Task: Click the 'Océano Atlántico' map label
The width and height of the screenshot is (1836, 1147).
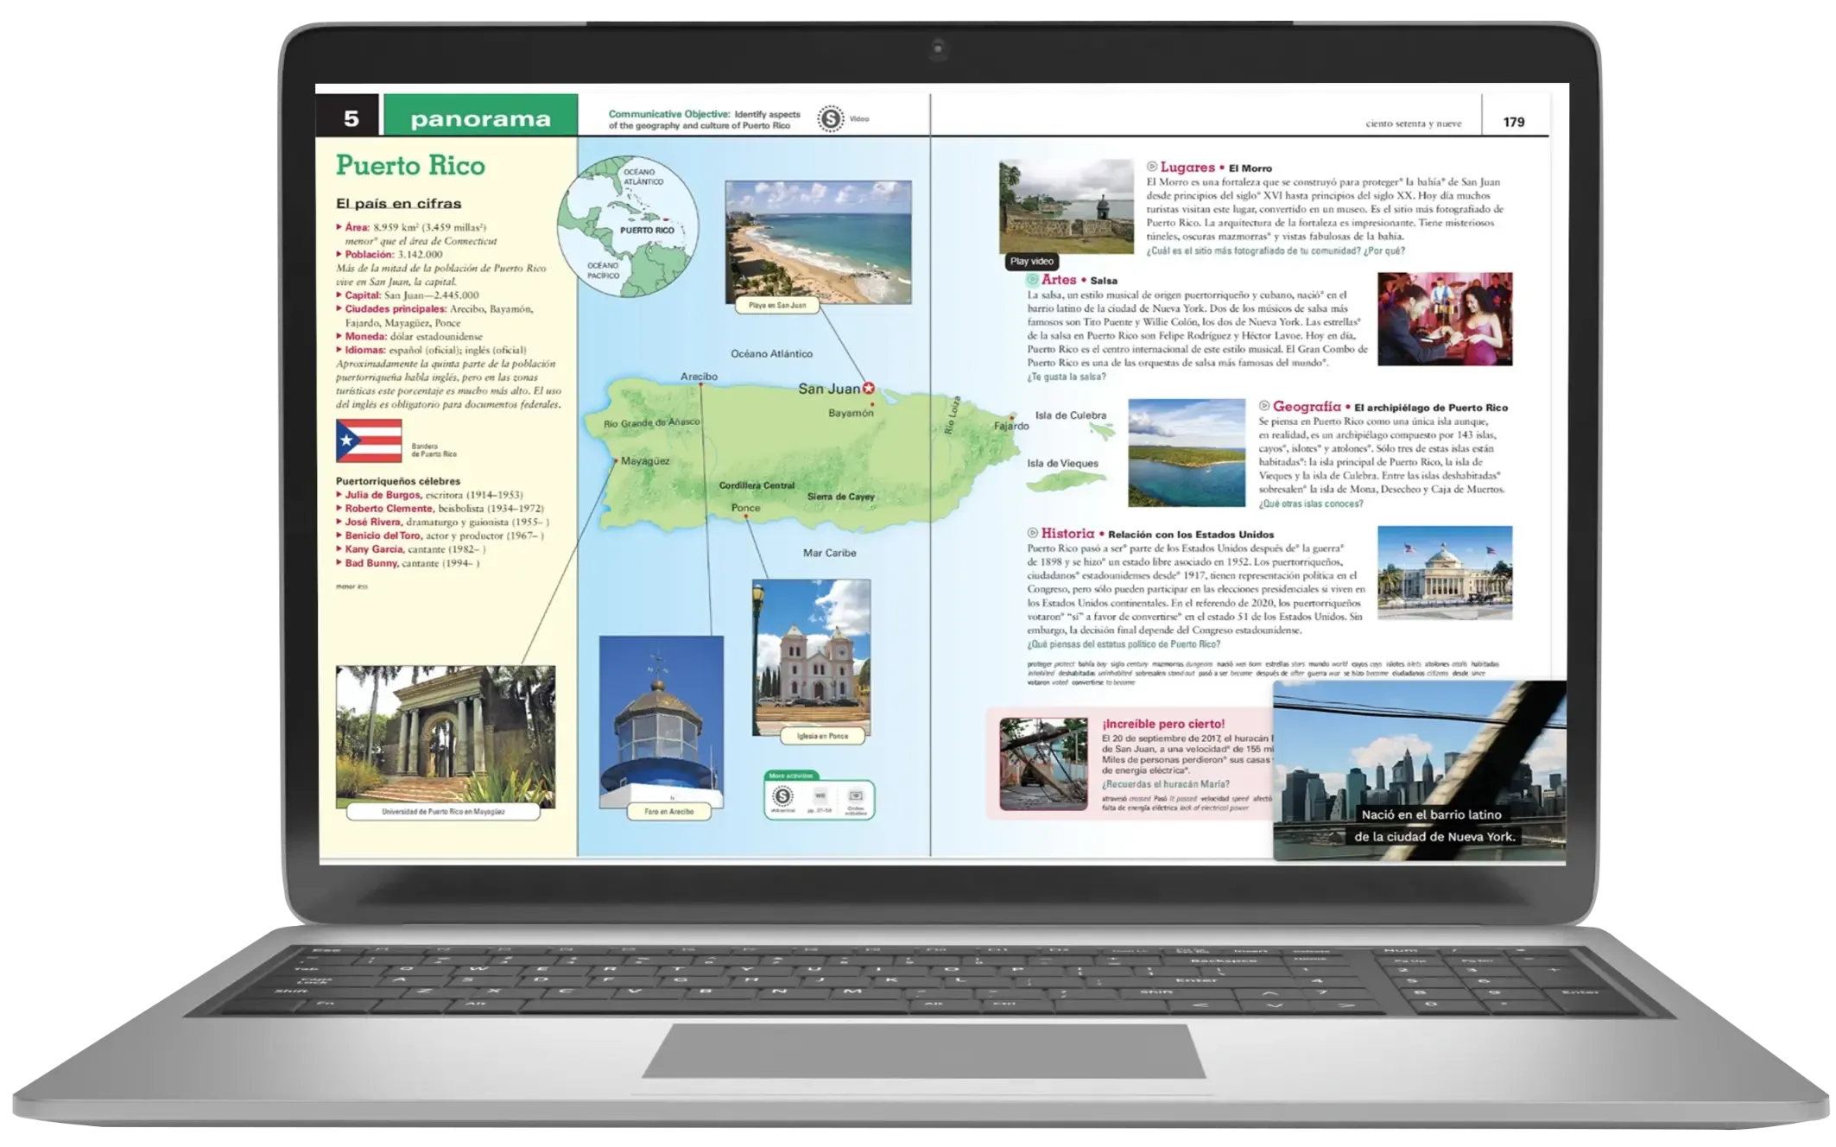Action: point(771,353)
